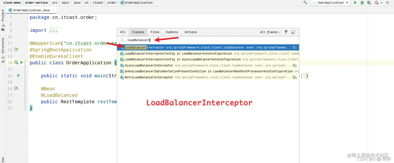Click the Build Project hammer icon
The image size is (394, 163).
[x=305, y=3]
